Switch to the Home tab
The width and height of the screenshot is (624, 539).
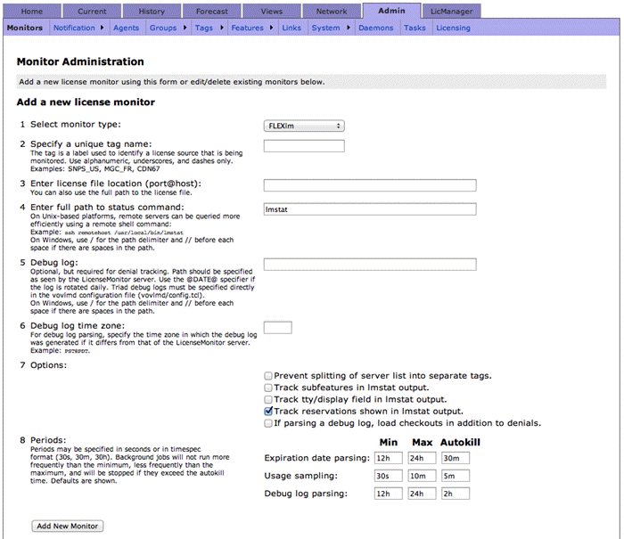tap(31, 11)
